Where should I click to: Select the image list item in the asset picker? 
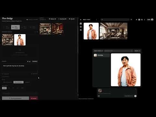click(102, 55)
